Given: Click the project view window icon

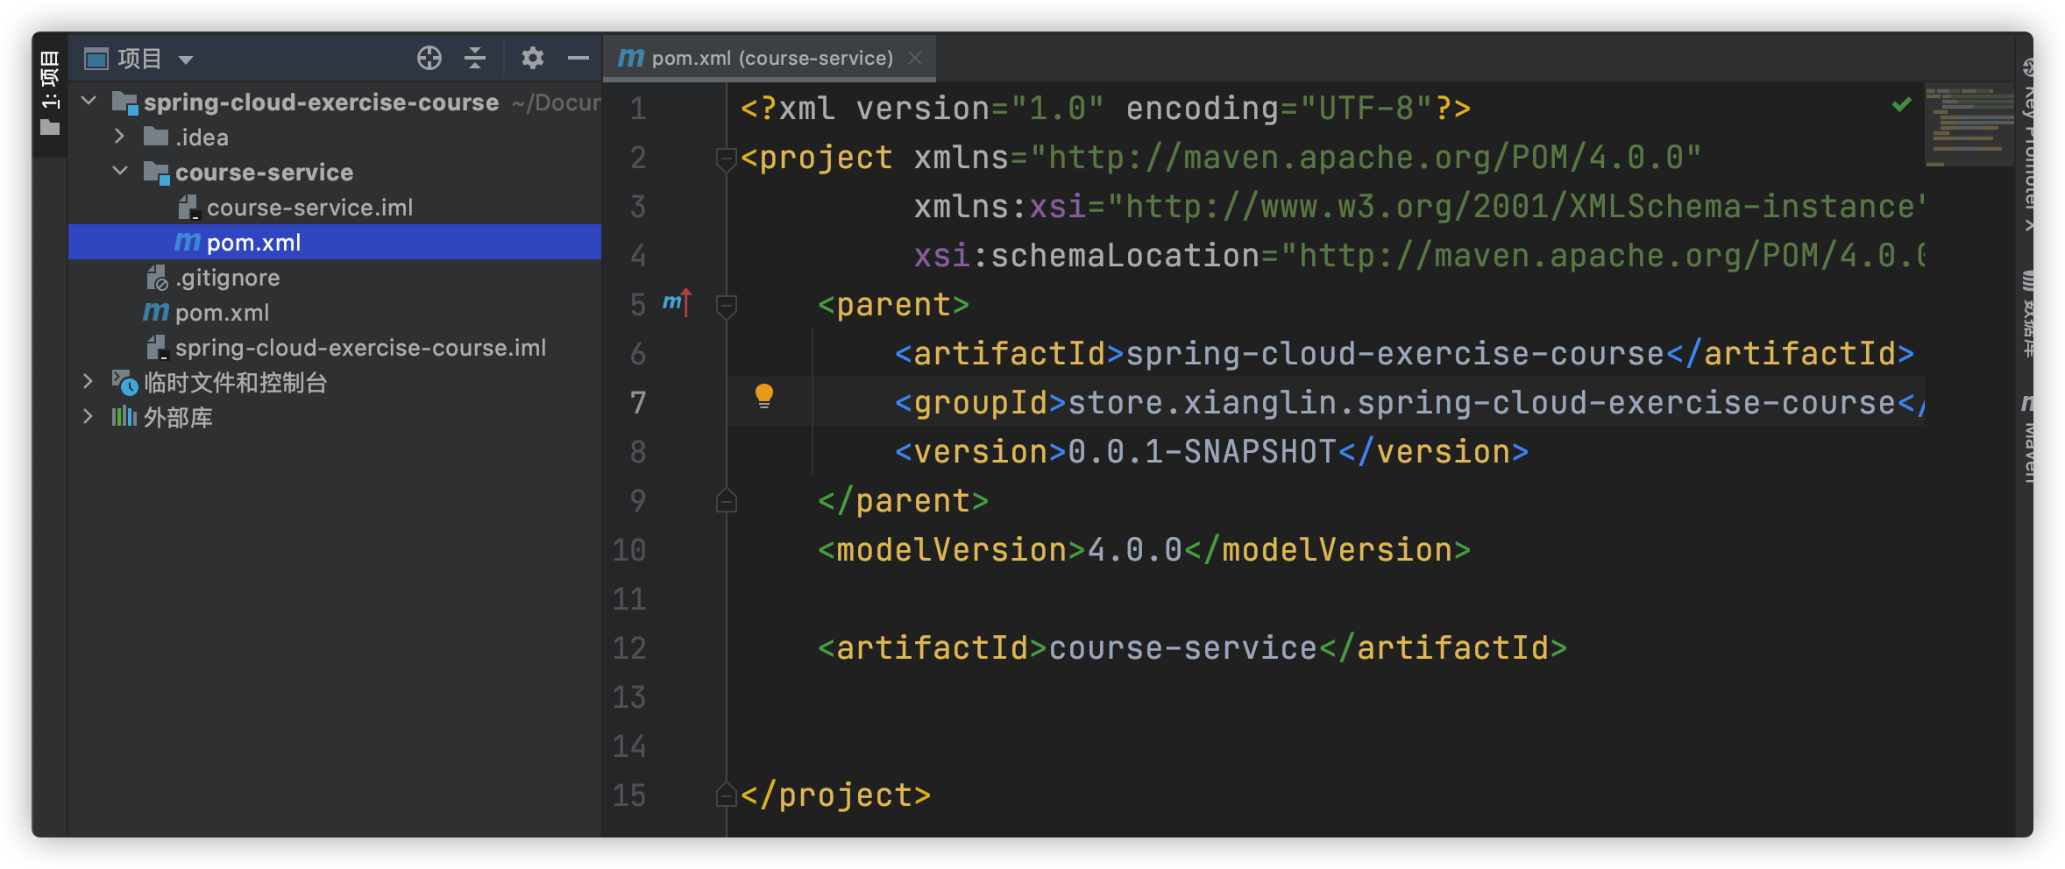Looking at the screenshot, I should click(96, 59).
